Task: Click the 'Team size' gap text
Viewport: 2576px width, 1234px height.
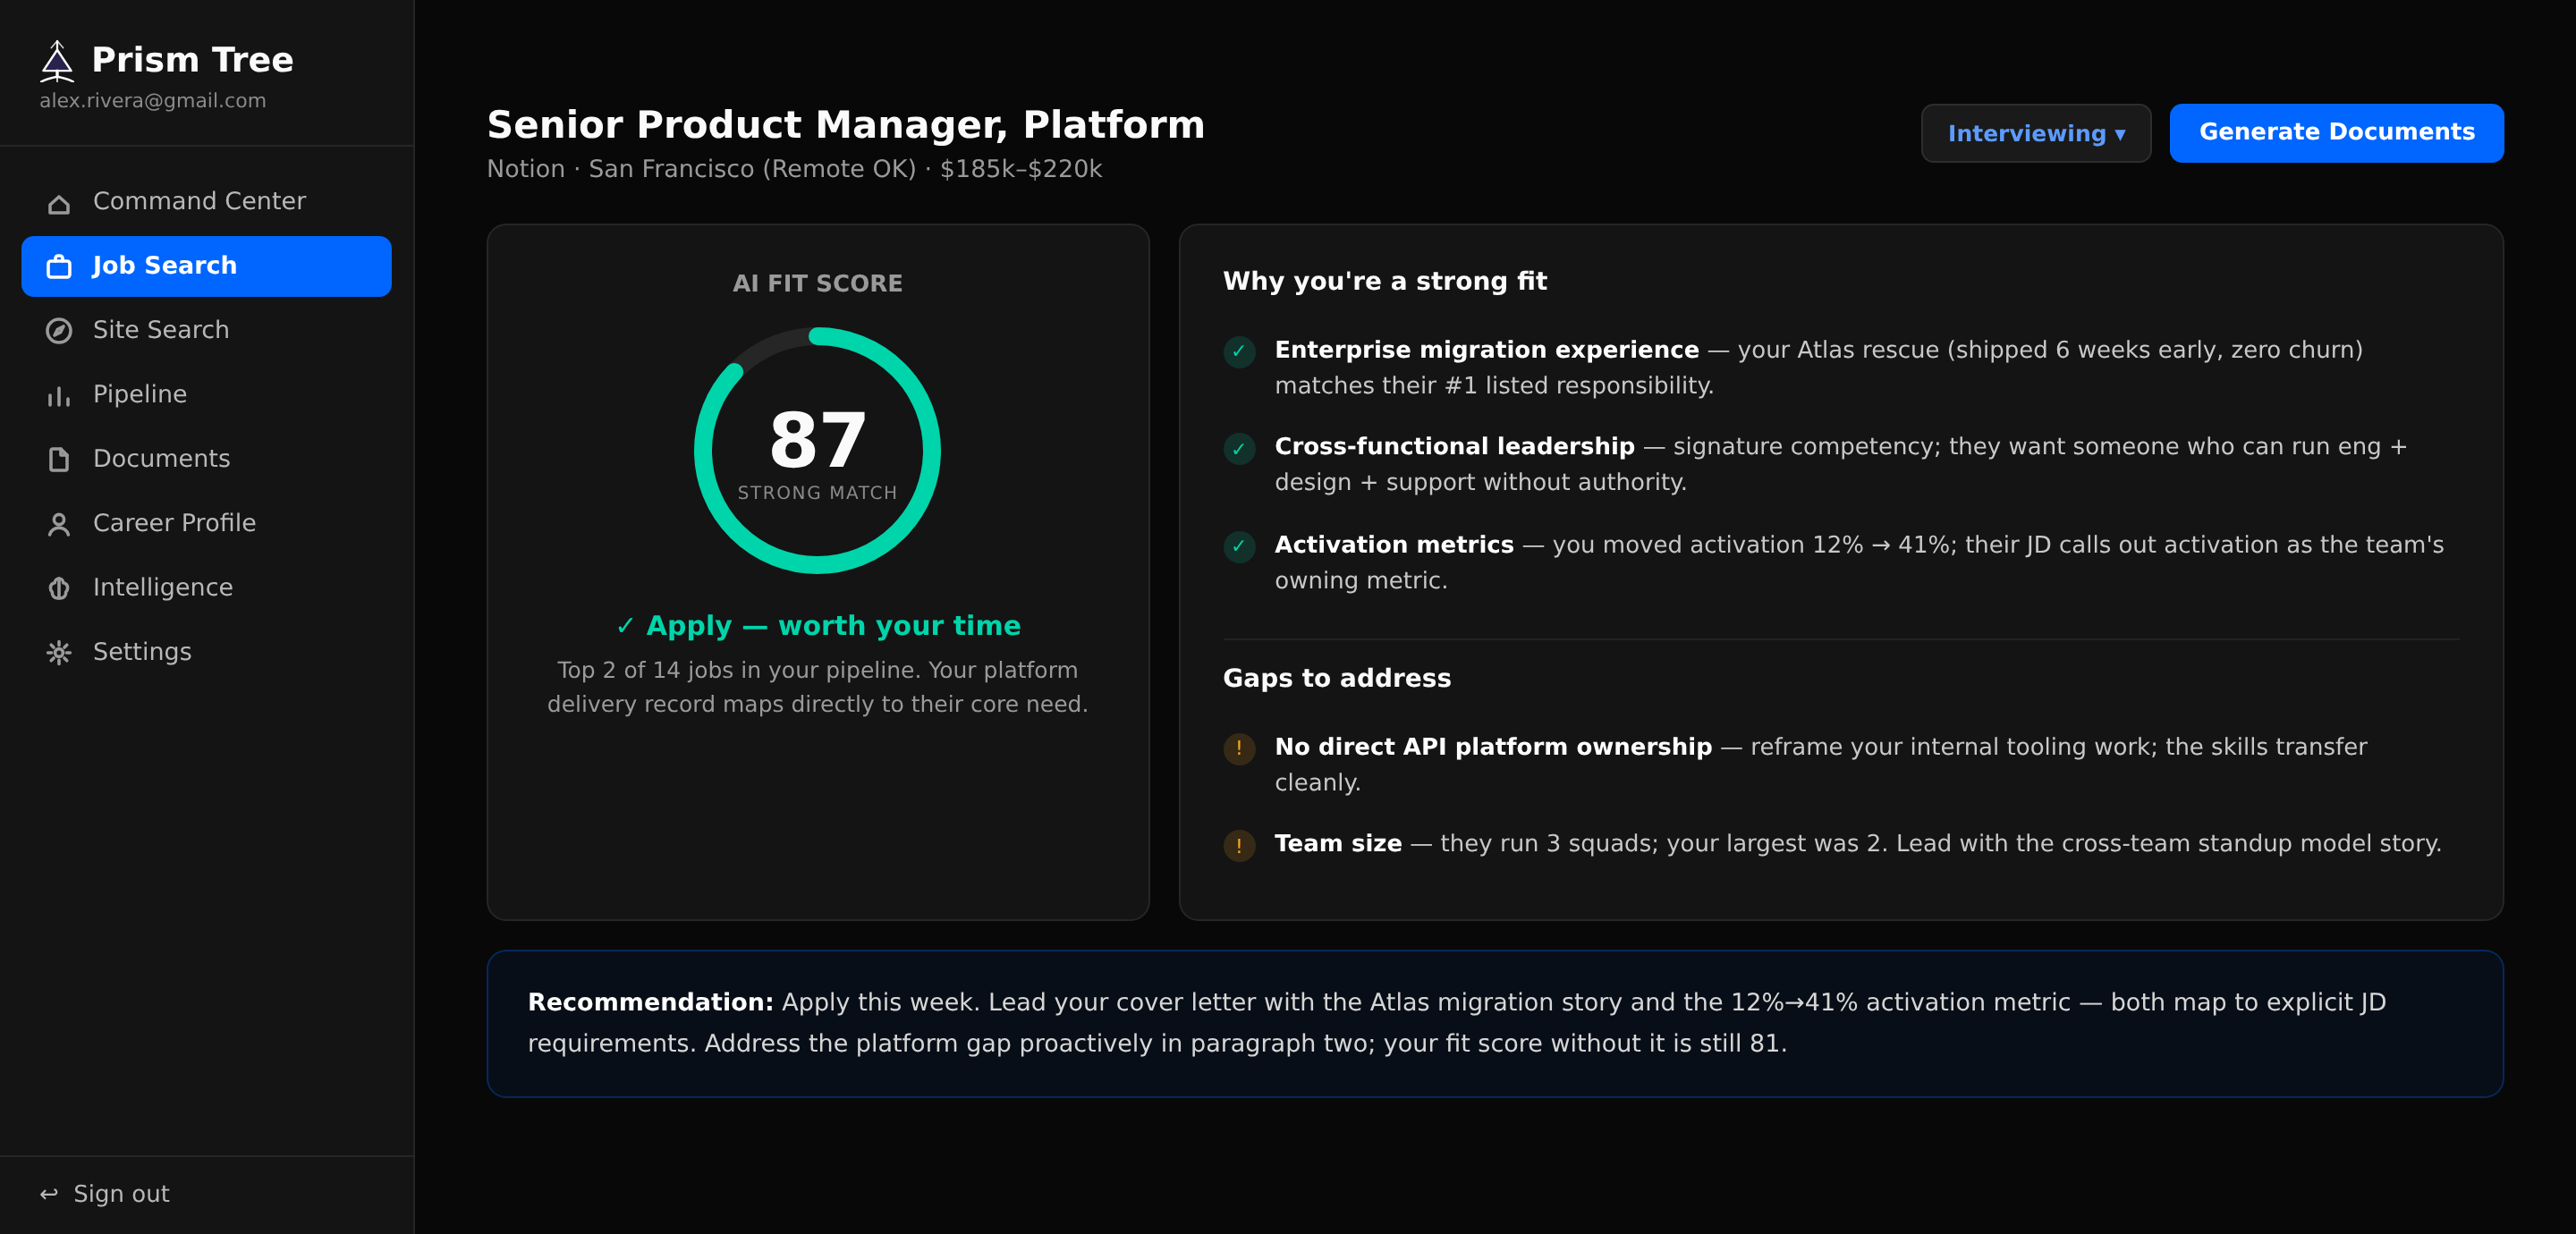Action: pyautogui.click(x=1338, y=844)
